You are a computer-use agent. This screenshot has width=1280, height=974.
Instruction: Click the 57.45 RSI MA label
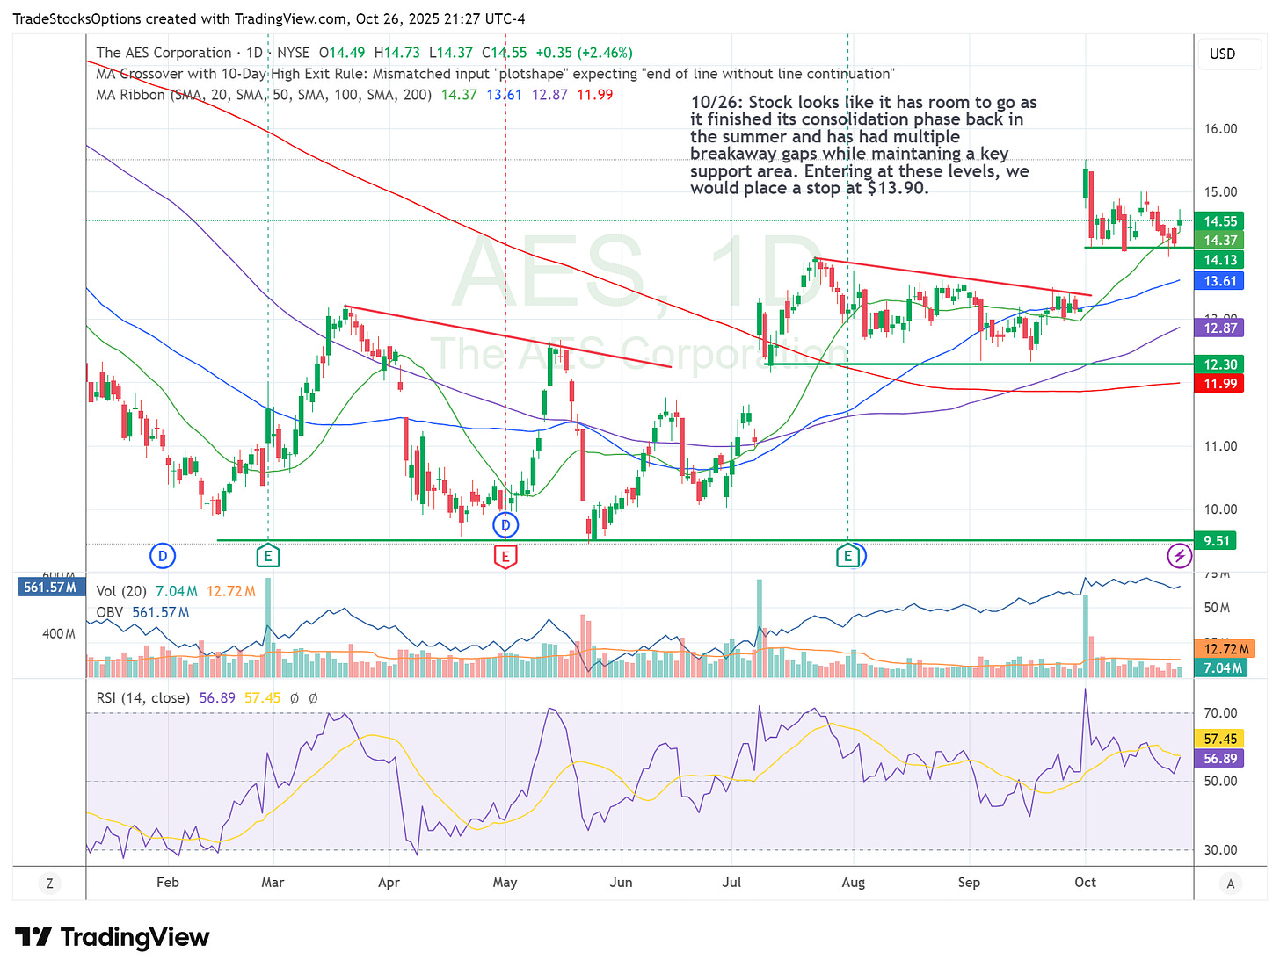pos(1220,739)
